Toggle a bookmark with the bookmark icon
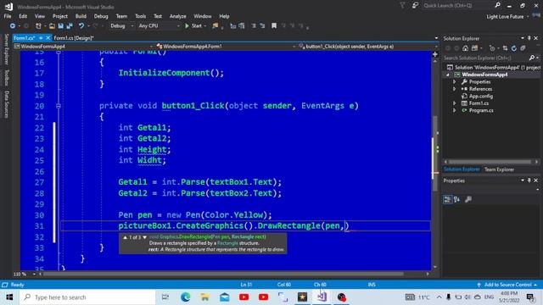The width and height of the screenshot is (543, 305). coord(274,26)
